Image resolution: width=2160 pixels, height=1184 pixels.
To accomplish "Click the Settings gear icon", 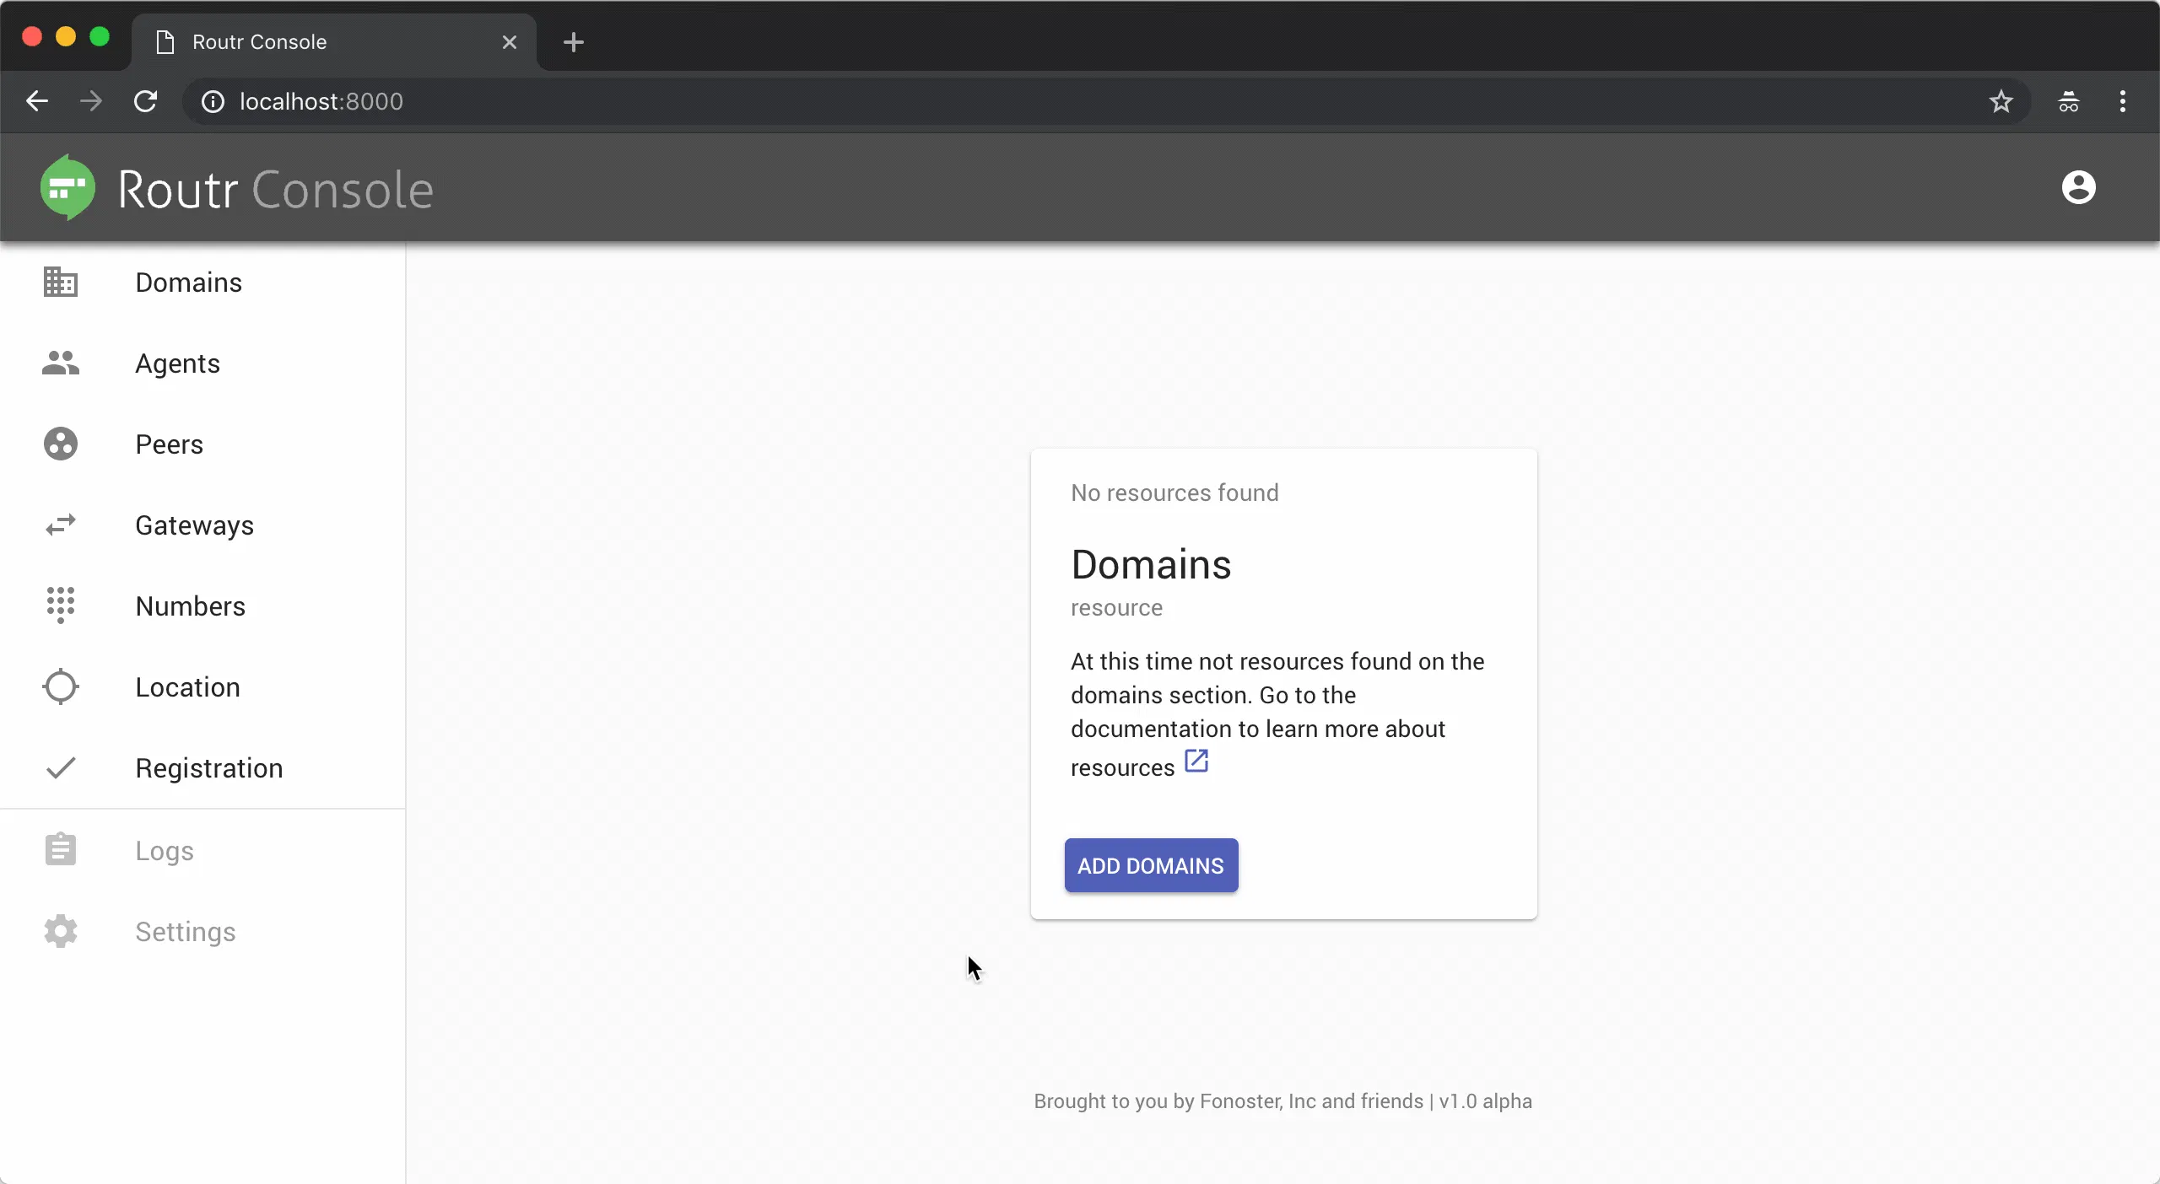I will pos(61,931).
